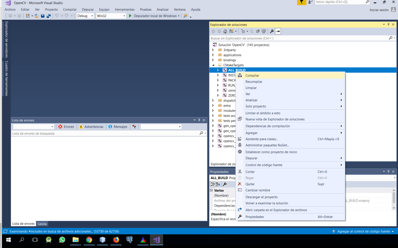
Task: Click the New Project toolbar icon
Action: [28, 16]
